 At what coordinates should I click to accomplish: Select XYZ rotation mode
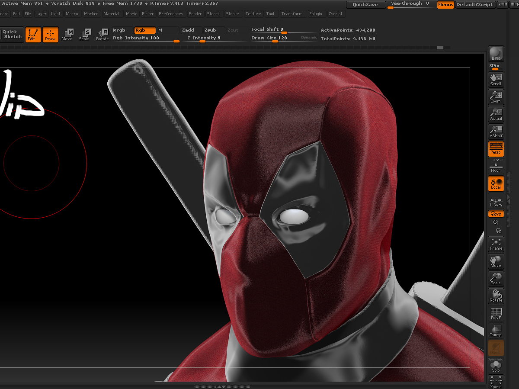click(x=496, y=214)
